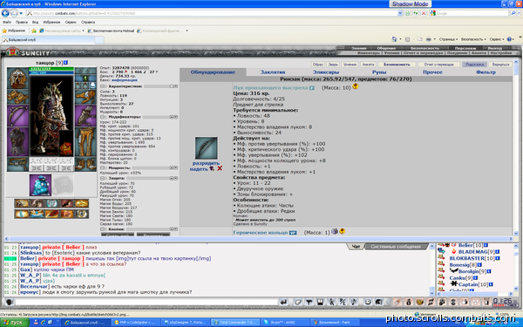Click the eraser icon to clear chat

(297, 302)
